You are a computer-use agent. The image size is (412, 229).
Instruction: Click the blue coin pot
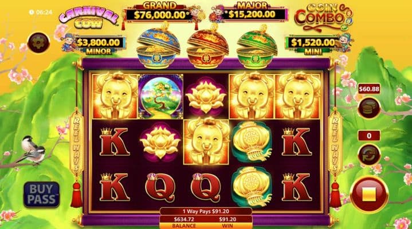pos(159,48)
